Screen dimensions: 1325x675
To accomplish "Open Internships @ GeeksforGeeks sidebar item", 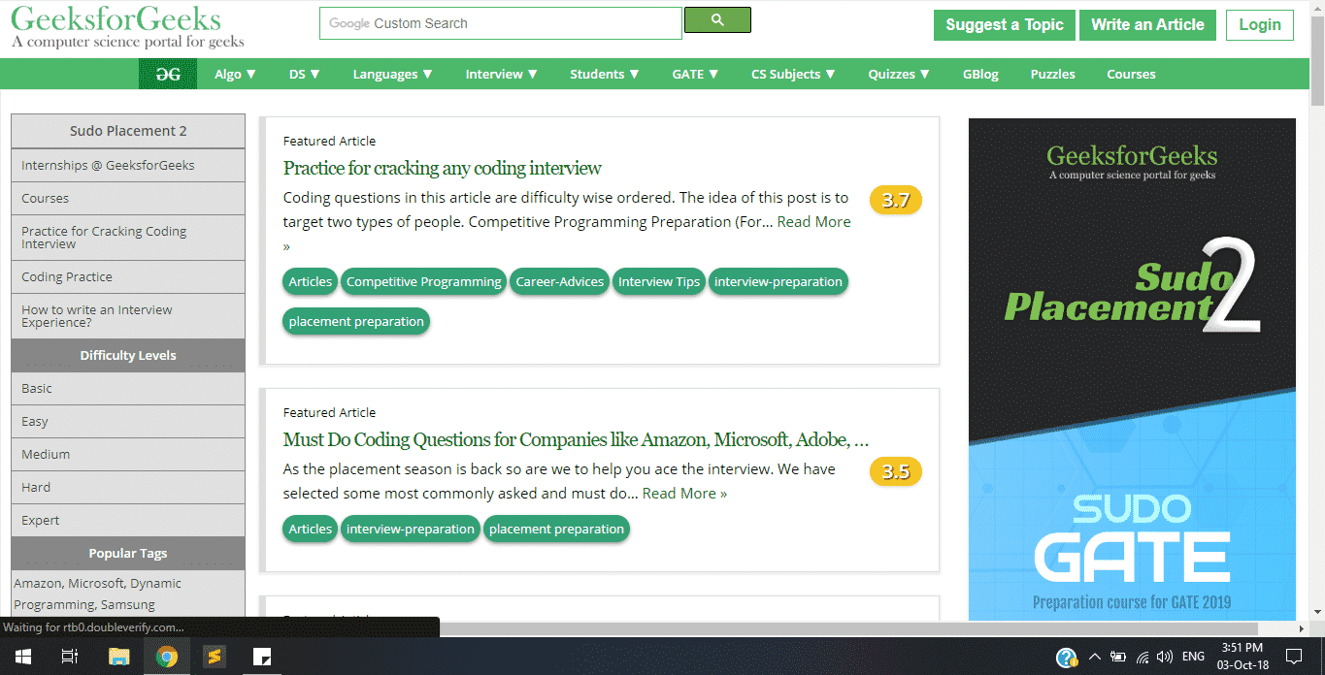I will pos(128,165).
